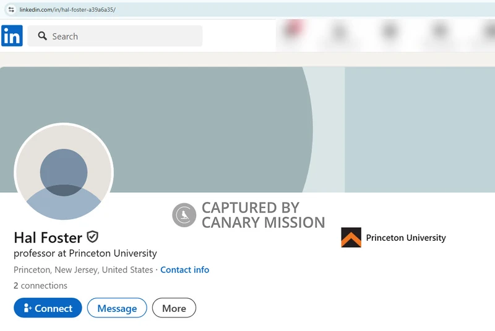The image size is (495, 331).
Task: Click the name heading Hal Foster
Action: 48,238
